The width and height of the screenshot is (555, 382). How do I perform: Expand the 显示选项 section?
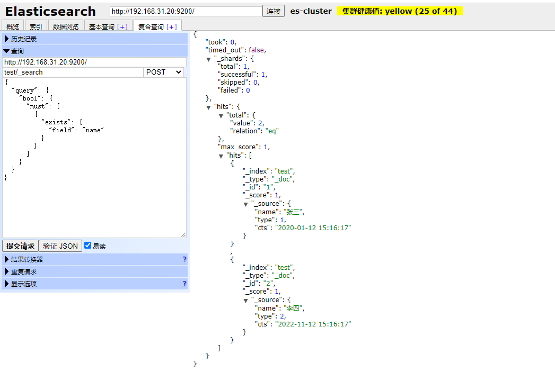[x=95, y=284]
